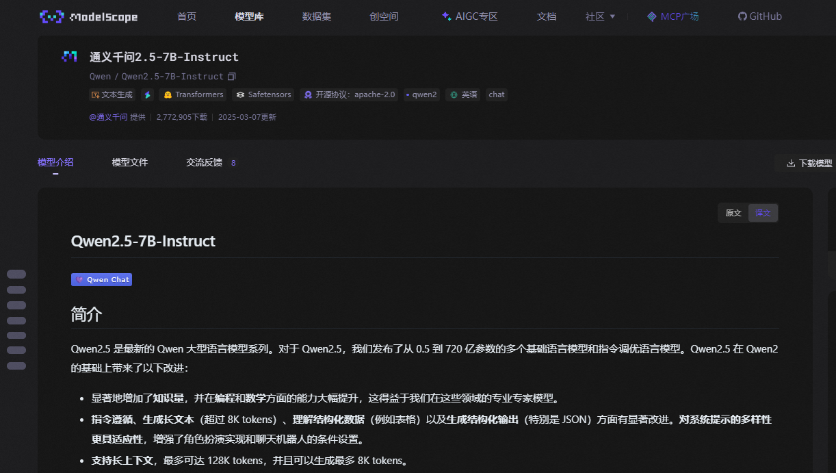Select the 文本生成 task tag

point(112,94)
